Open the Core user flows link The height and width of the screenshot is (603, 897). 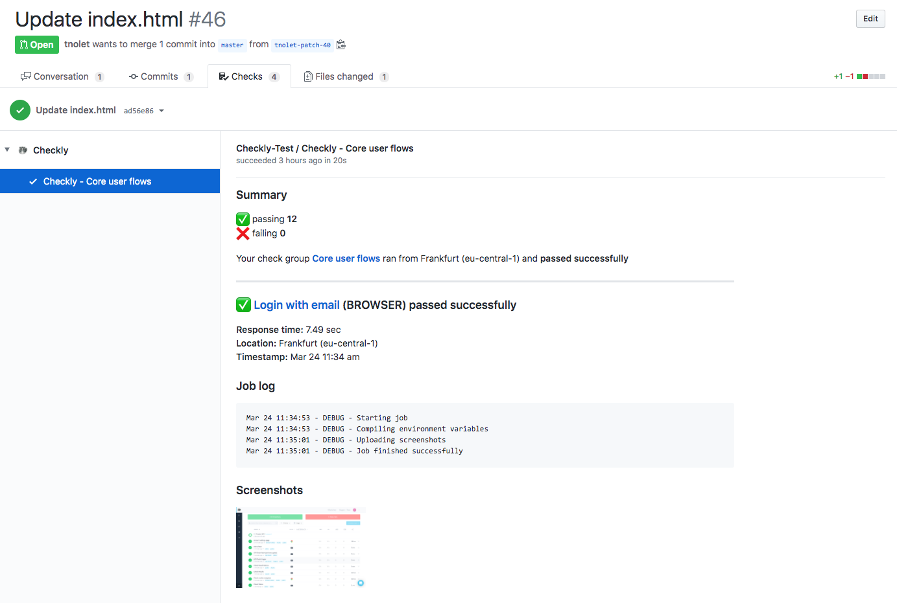pyautogui.click(x=346, y=258)
